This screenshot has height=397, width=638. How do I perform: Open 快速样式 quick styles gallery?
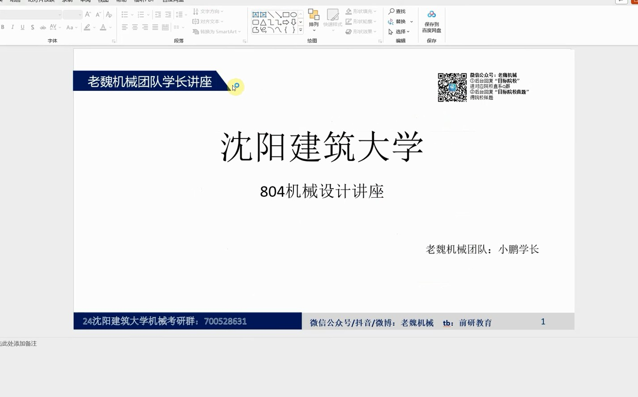[x=332, y=21]
